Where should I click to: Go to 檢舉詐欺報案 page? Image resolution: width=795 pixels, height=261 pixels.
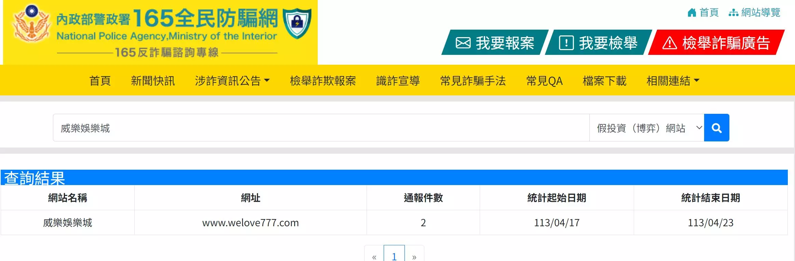tap(323, 81)
